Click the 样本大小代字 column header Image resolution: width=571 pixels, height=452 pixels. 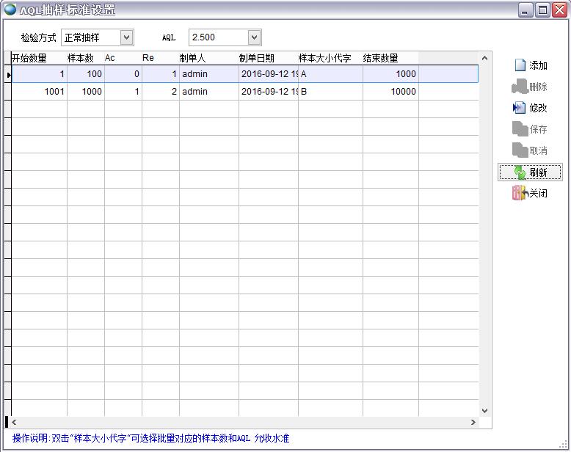point(324,58)
